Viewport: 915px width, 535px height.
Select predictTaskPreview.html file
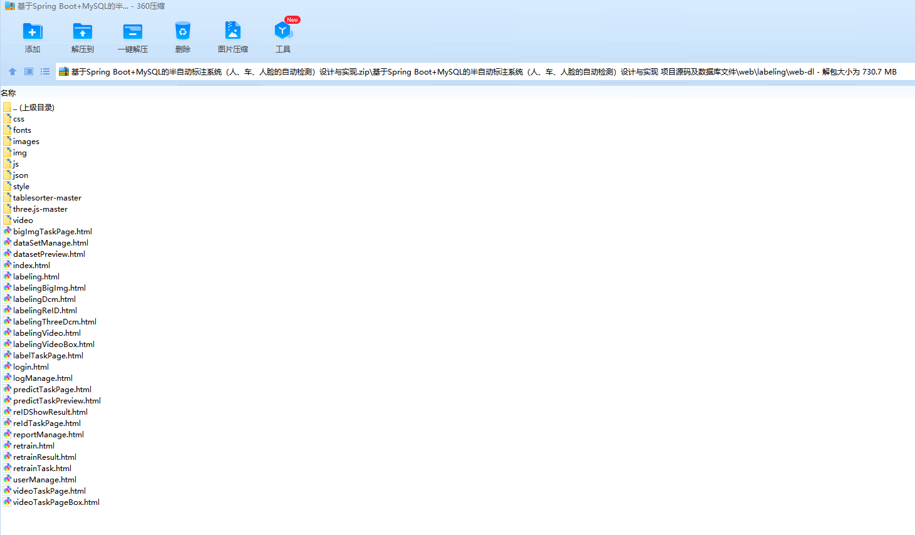tap(52, 400)
